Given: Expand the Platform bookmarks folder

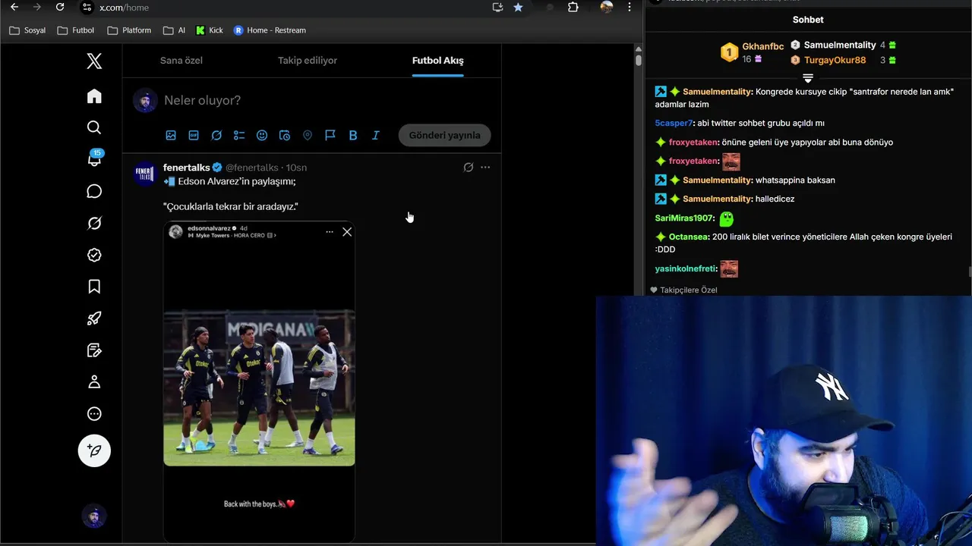Looking at the screenshot, I should (129, 30).
